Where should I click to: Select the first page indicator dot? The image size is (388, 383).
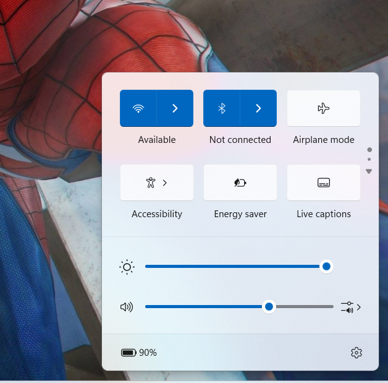pyautogui.click(x=369, y=150)
